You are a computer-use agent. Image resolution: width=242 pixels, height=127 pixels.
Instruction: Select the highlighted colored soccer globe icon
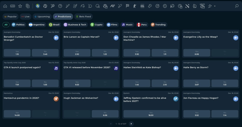coord(38,6)
